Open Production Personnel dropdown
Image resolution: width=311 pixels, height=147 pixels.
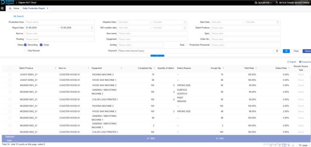pos(245,45)
